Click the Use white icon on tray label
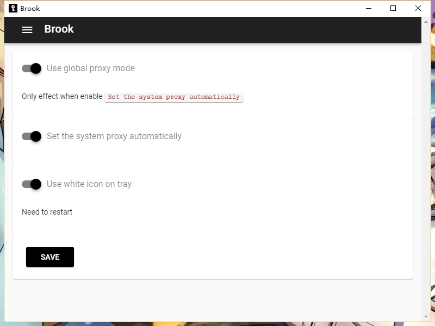The image size is (435, 326). click(89, 184)
